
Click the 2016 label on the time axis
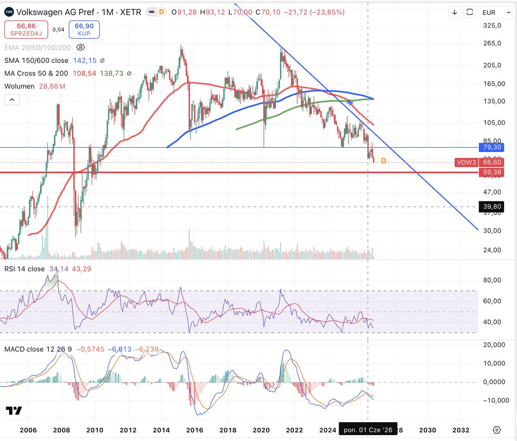click(x=195, y=430)
